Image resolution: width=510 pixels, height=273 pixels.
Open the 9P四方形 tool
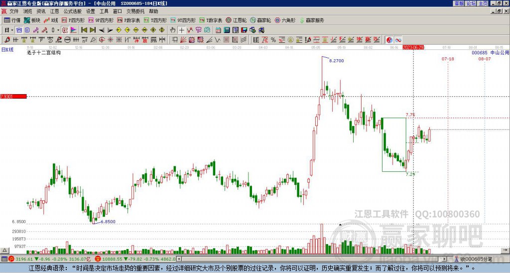101,20
